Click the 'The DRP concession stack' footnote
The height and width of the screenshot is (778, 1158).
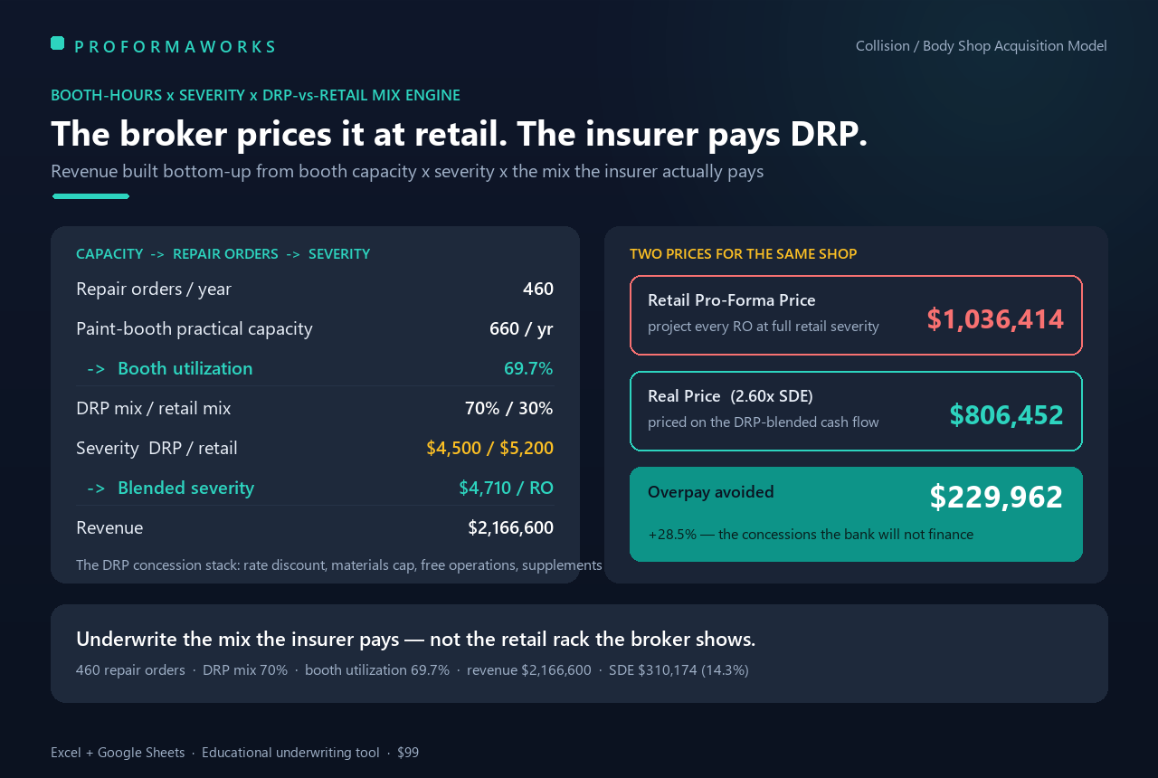pyautogui.click(x=339, y=565)
